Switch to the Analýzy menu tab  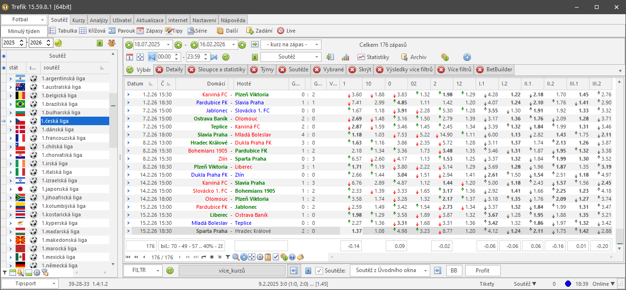click(x=98, y=20)
